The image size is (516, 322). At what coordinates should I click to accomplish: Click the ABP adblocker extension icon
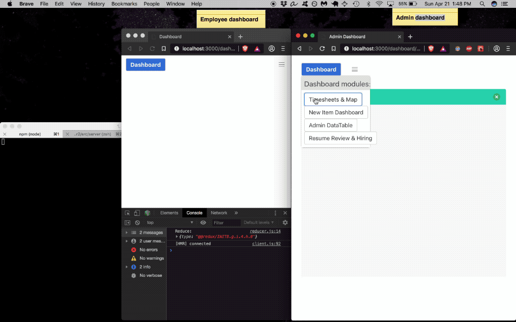pos(469,49)
